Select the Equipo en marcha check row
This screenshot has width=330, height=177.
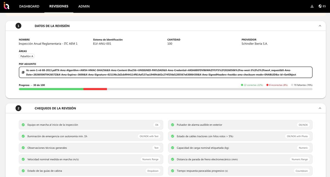91,125
